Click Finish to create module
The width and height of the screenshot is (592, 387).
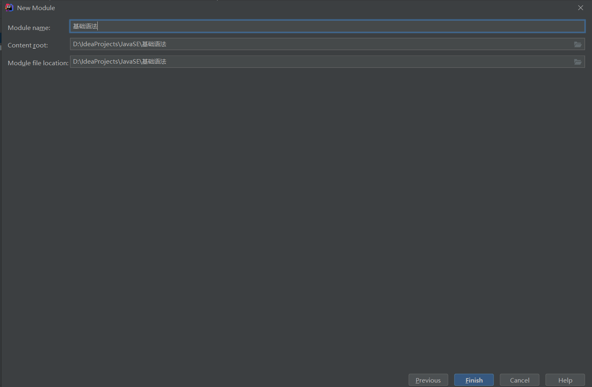point(474,380)
